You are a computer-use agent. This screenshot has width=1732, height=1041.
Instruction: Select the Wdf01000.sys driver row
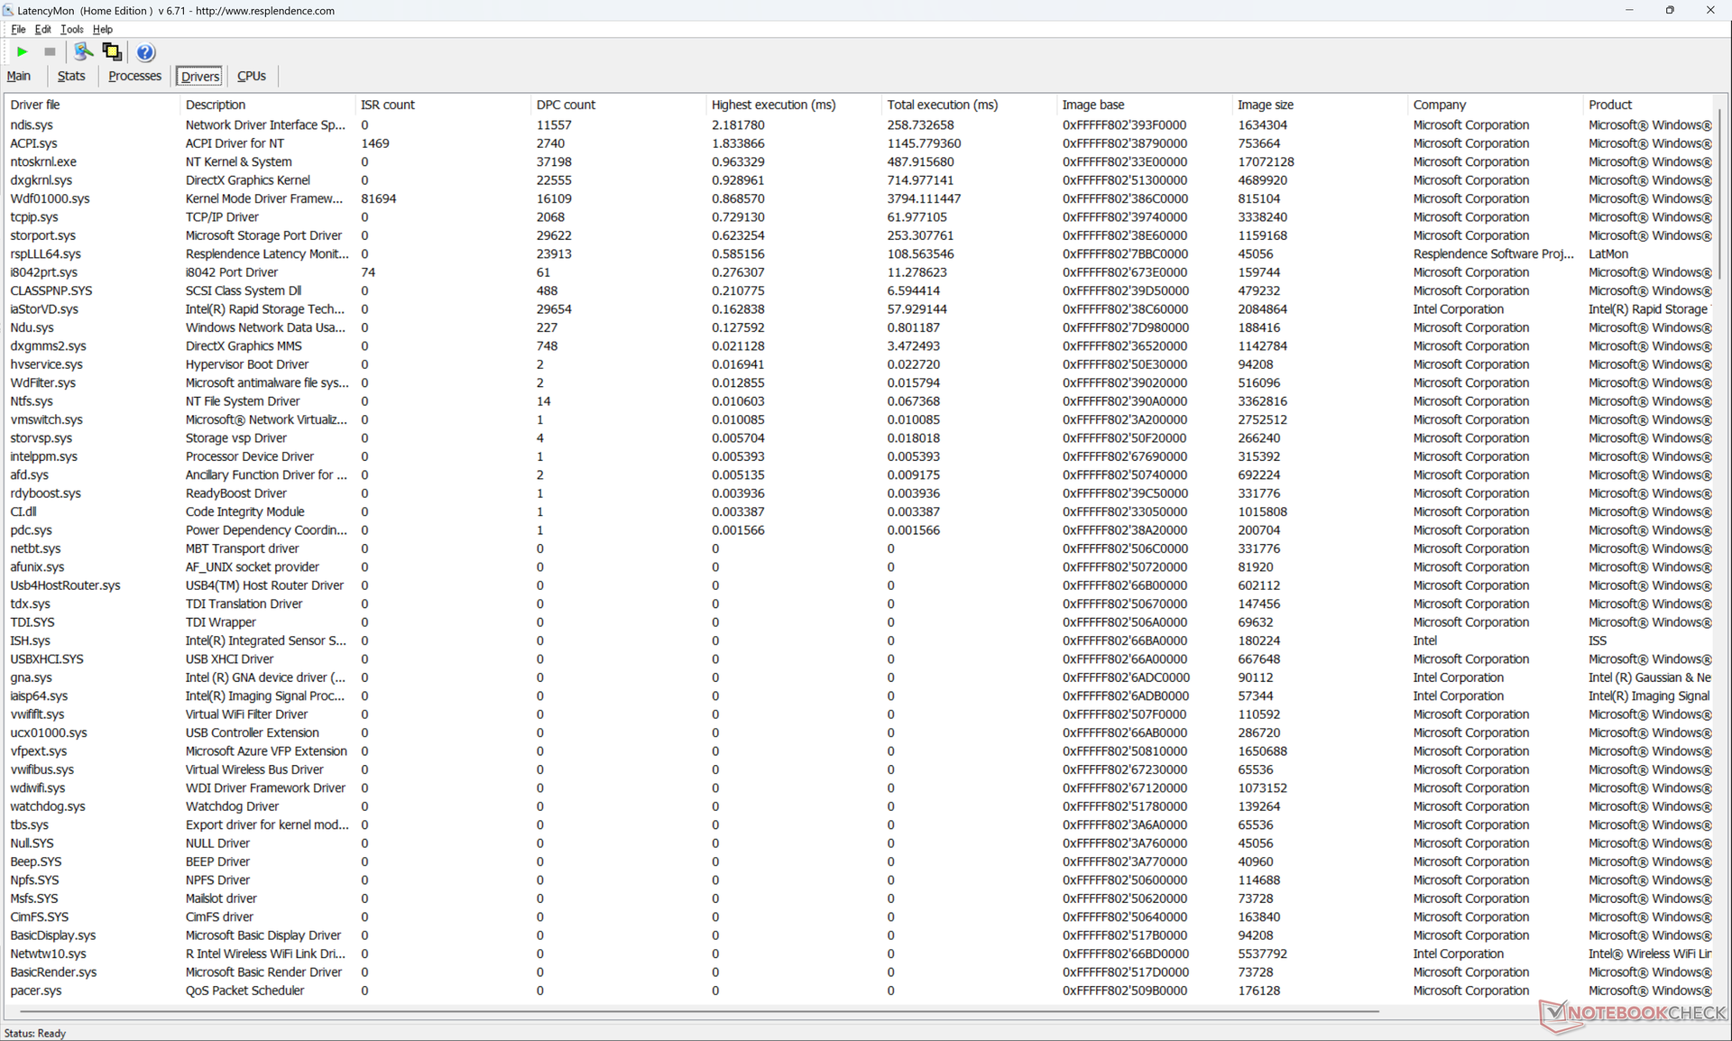pyautogui.click(x=50, y=198)
